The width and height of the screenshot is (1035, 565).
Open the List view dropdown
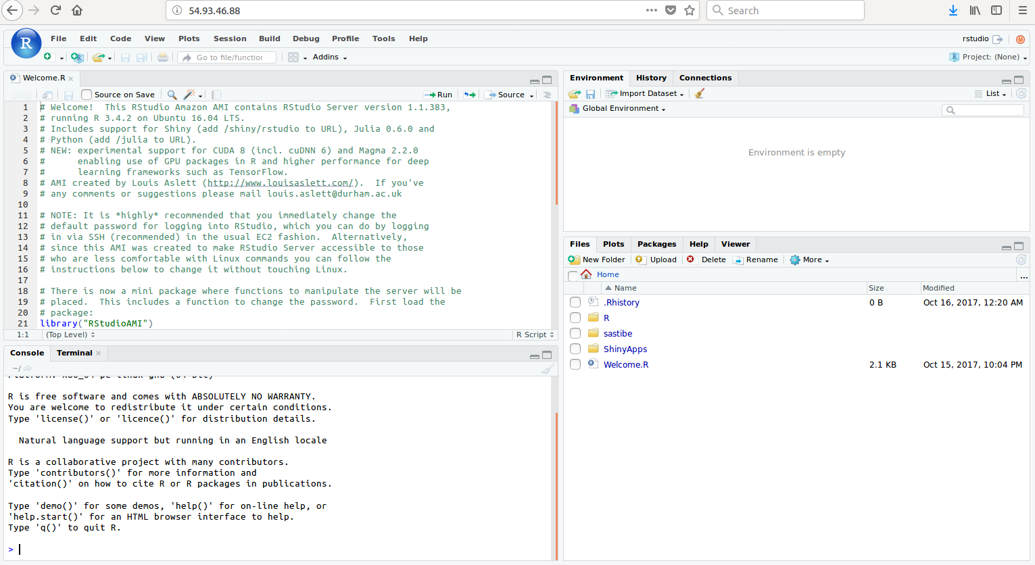(991, 94)
